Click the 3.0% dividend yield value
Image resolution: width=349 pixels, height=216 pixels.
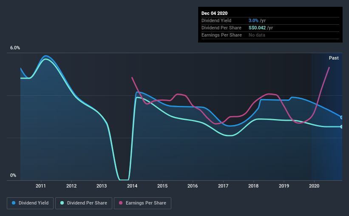[253, 20]
